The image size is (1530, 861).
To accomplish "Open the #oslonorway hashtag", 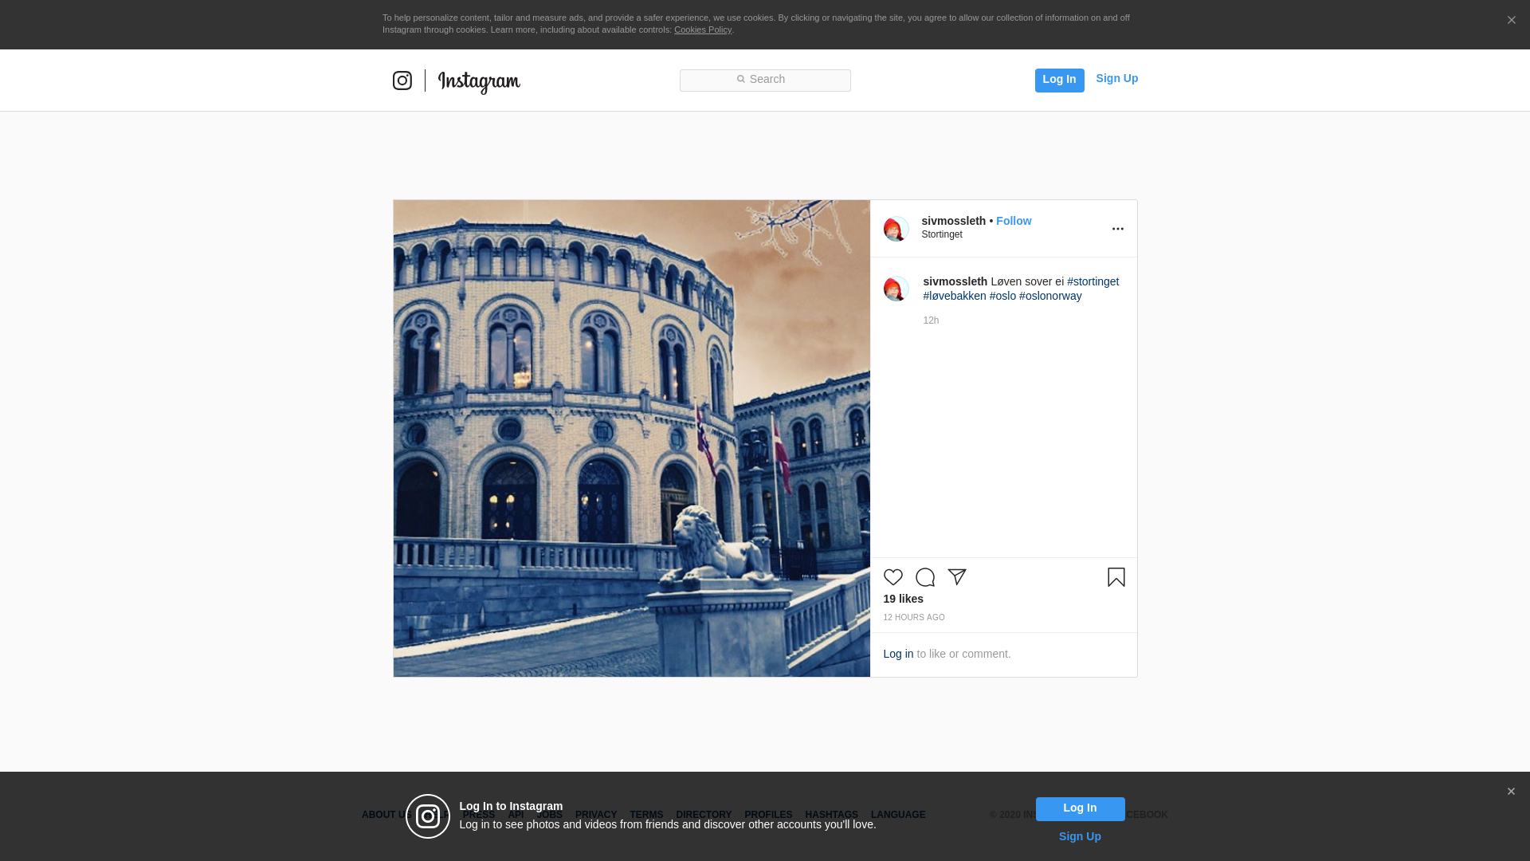I will point(1050,296).
